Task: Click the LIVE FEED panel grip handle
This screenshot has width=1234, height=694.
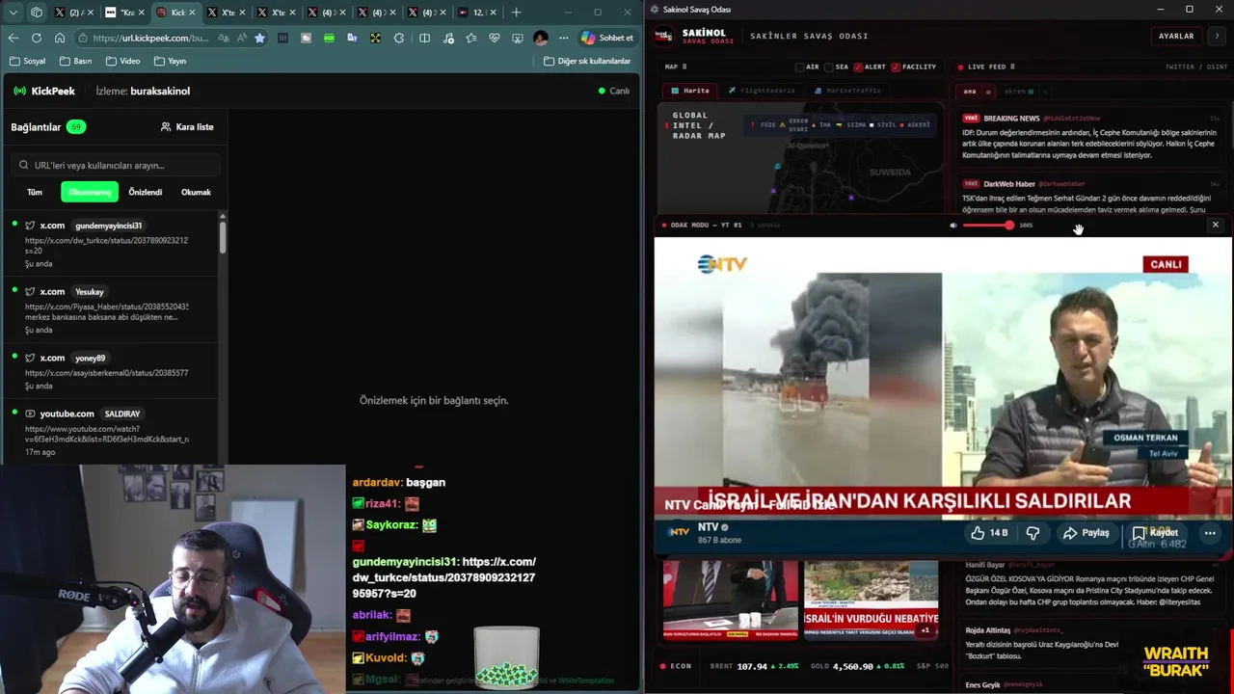Action: [1012, 67]
